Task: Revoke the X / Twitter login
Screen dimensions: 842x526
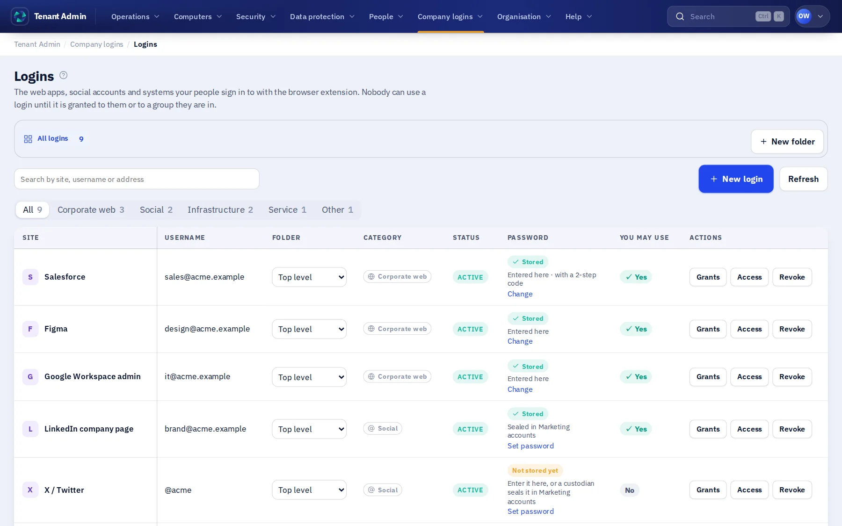Action: pyautogui.click(x=792, y=490)
